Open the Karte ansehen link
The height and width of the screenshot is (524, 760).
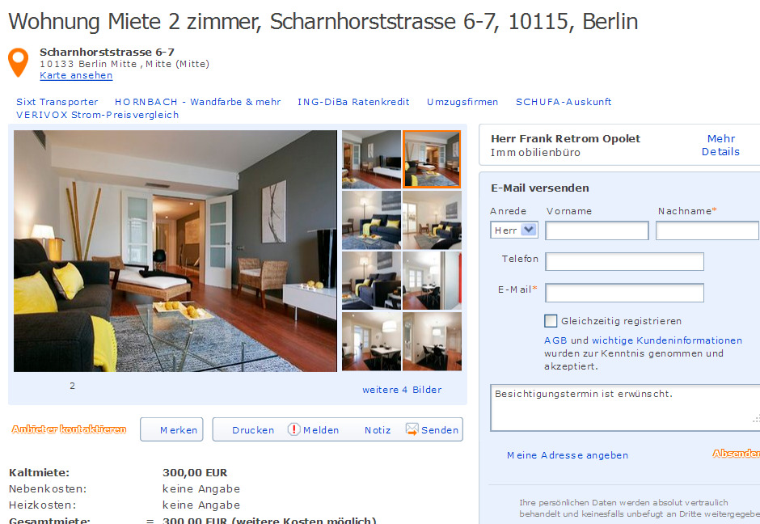tap(76, 76)
